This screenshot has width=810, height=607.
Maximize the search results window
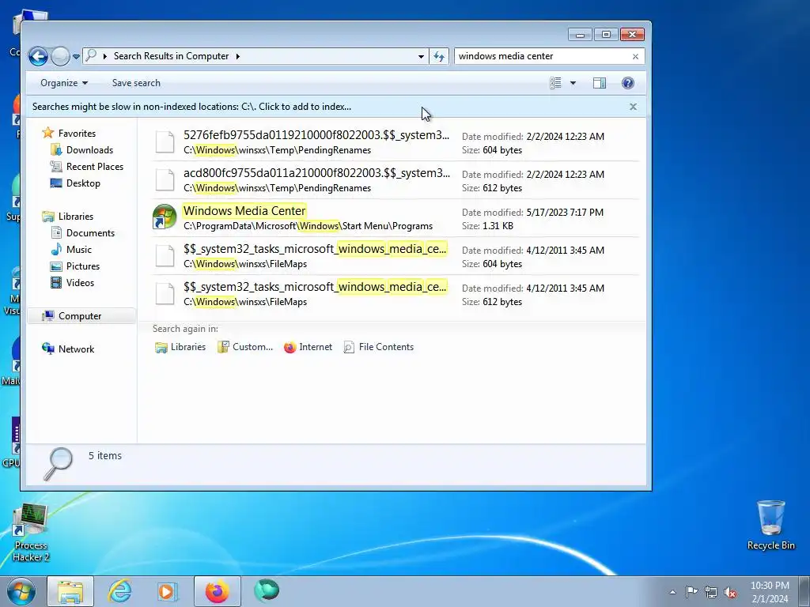606,35
